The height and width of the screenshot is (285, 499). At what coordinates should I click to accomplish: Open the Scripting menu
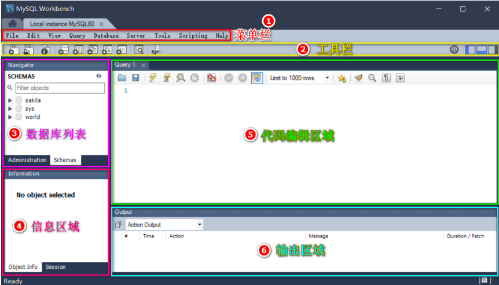(193, 35)
